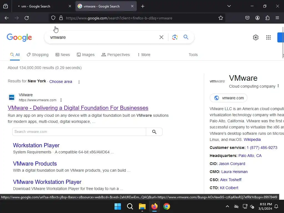Show hidden system tray icons
284x213 pixels.
click(x=227, y=206)
